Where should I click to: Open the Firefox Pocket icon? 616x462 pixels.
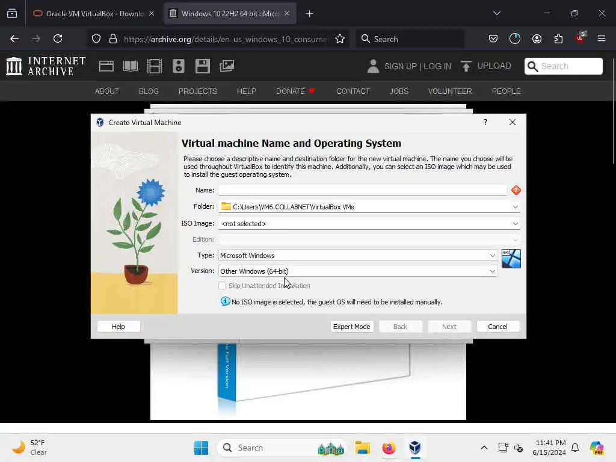coord(493,38)
